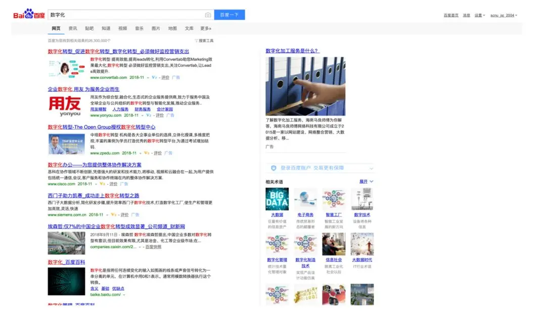Open the 大数据 text link

[x=277, y=215]
